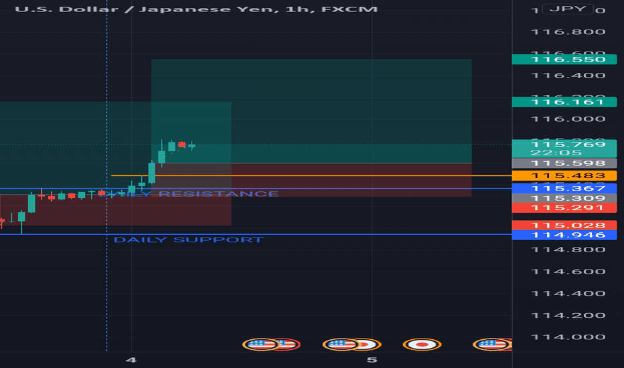Select the blue 114.946 price label

click(564, 235)
